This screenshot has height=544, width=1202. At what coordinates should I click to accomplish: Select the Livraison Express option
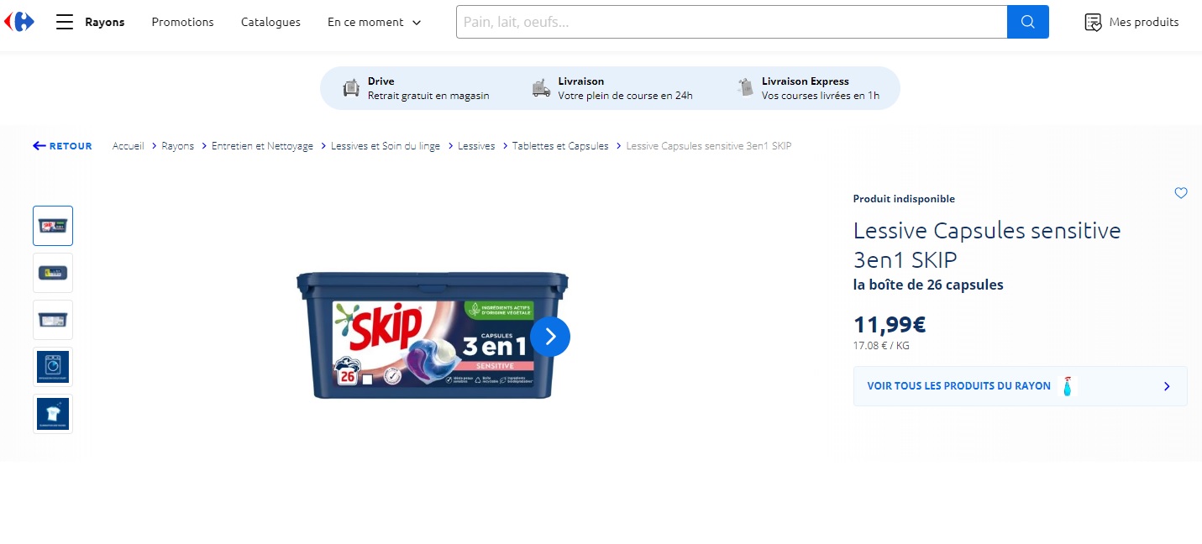tap(805, 88)
